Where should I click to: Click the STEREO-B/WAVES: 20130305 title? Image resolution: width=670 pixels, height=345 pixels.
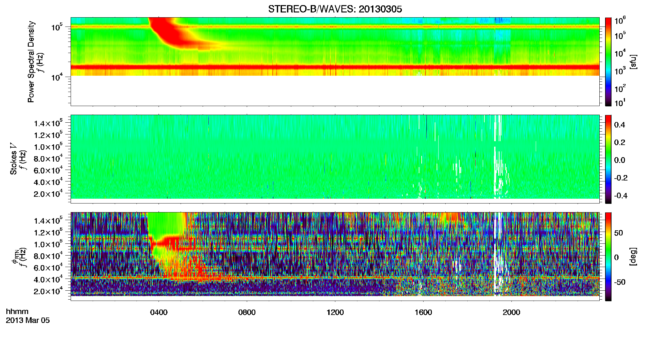point(335,9)
